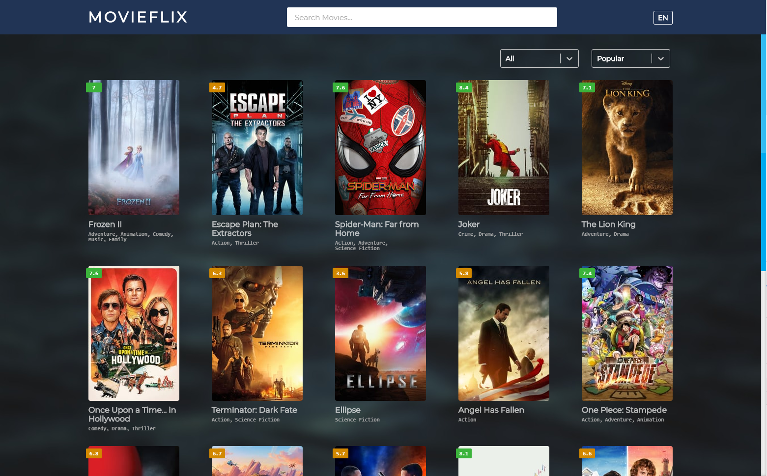This screenshot has width=767, height=476.
Task: Open the Escape Plan: The Extractors poster
Action: [257, 147]
